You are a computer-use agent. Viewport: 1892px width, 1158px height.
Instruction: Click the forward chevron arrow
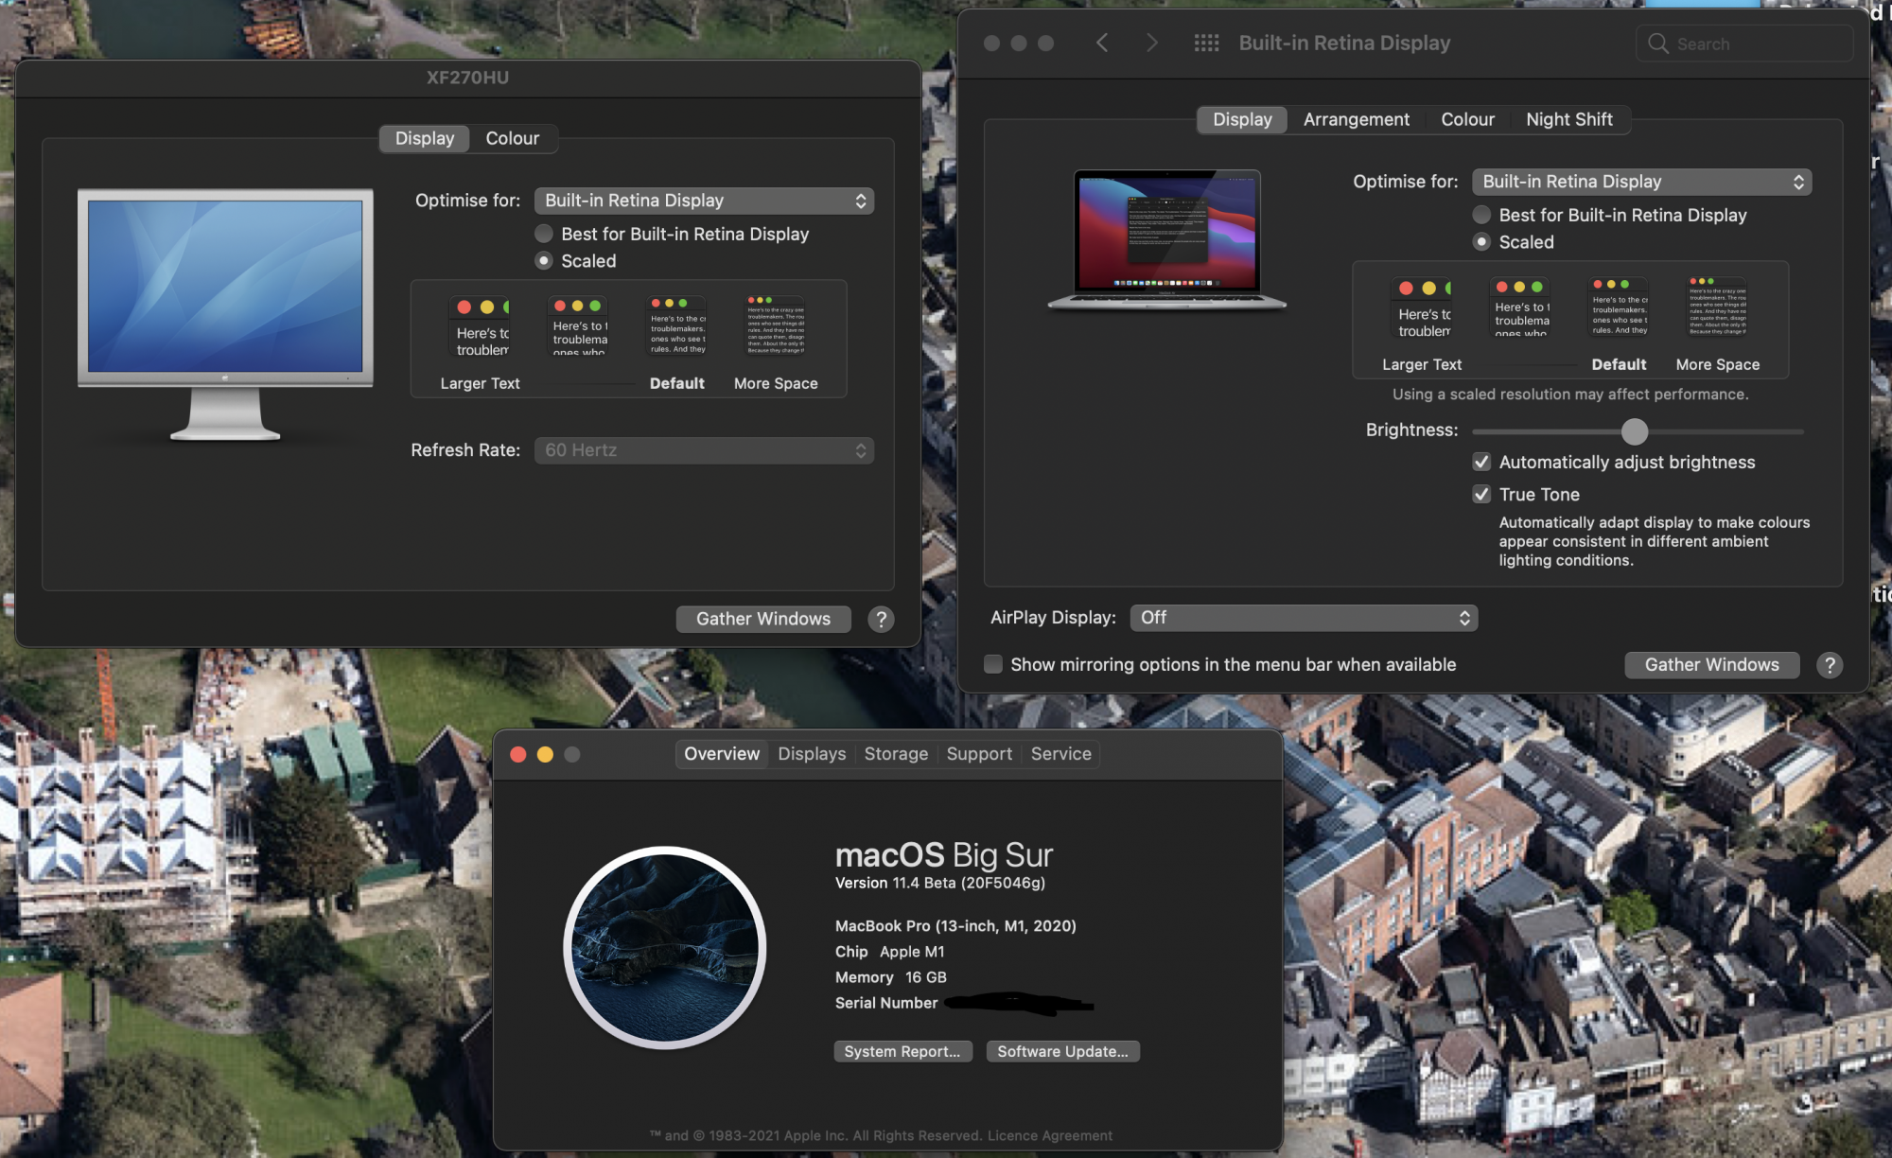click(1151, 43)
